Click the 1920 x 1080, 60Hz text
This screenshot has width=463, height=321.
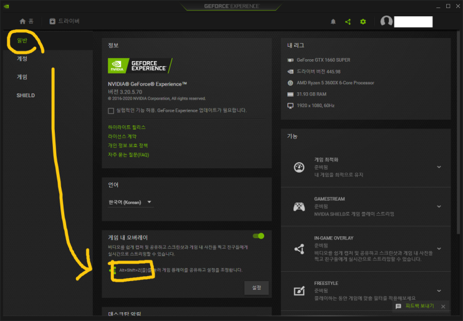pos(315,106)
